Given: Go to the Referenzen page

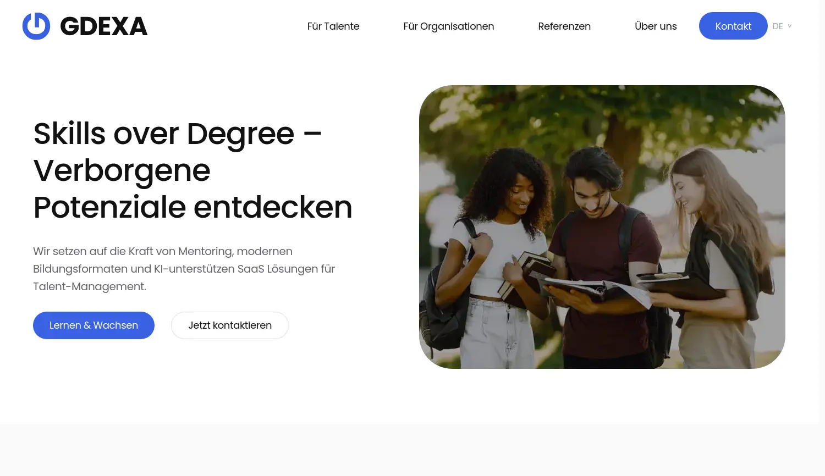Looking at the screenshot, I should tap(564, 26).
